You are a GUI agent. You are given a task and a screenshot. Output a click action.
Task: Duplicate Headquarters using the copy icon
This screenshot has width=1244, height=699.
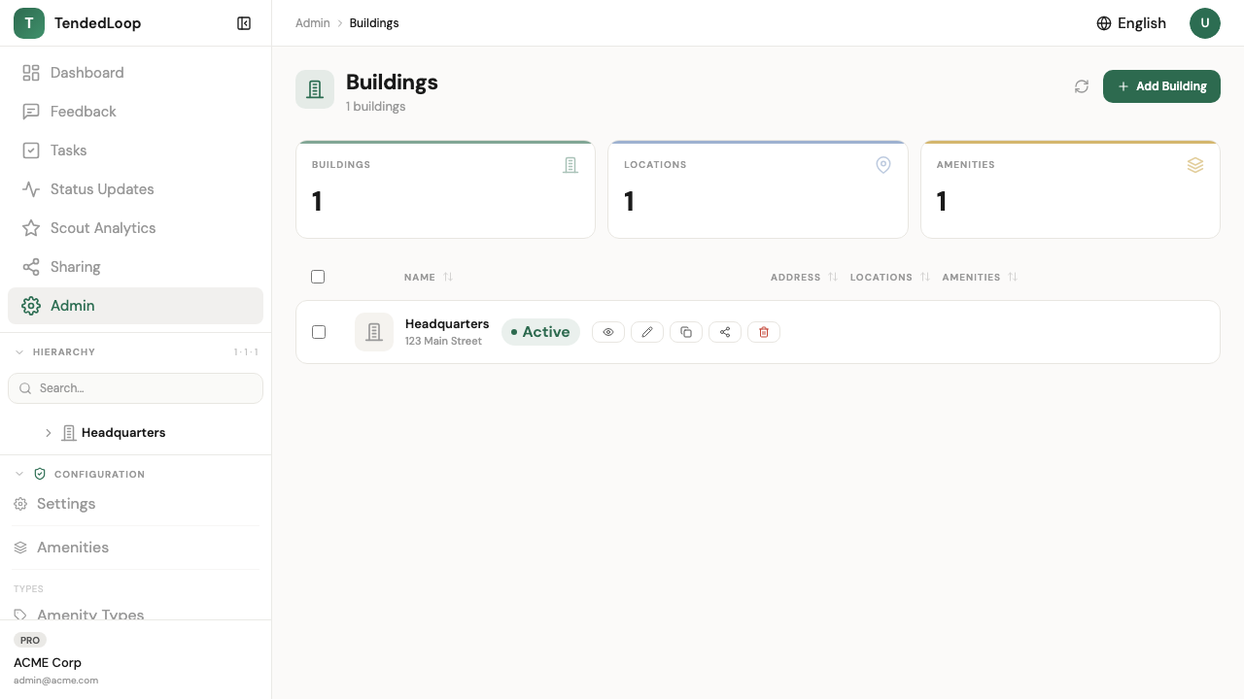[x=686, y=331]
